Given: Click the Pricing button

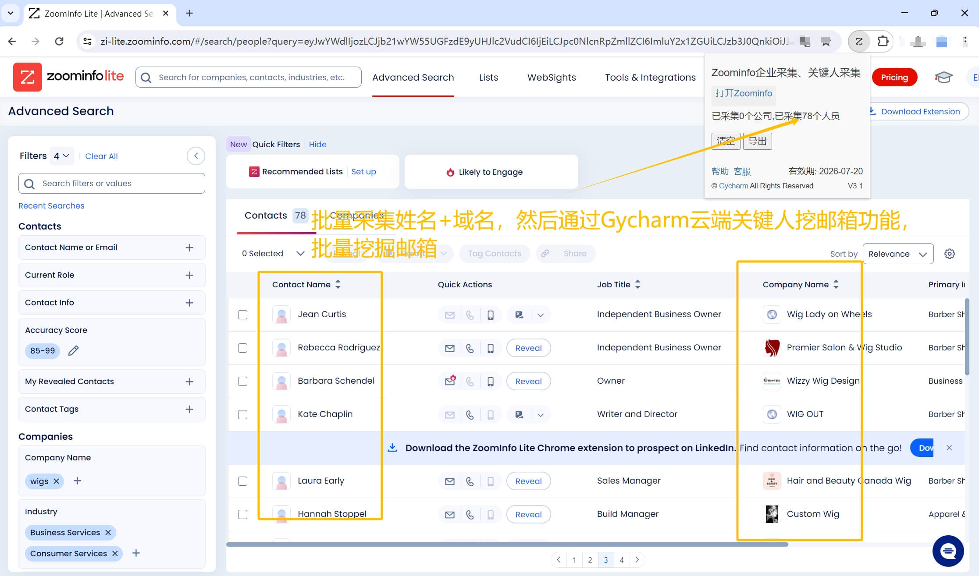Looking at the screenshot, I should [894, 77].
